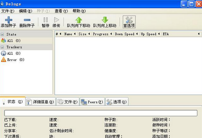
Task: Click the Add Torrent plus icon
Action: pos(8,20)
